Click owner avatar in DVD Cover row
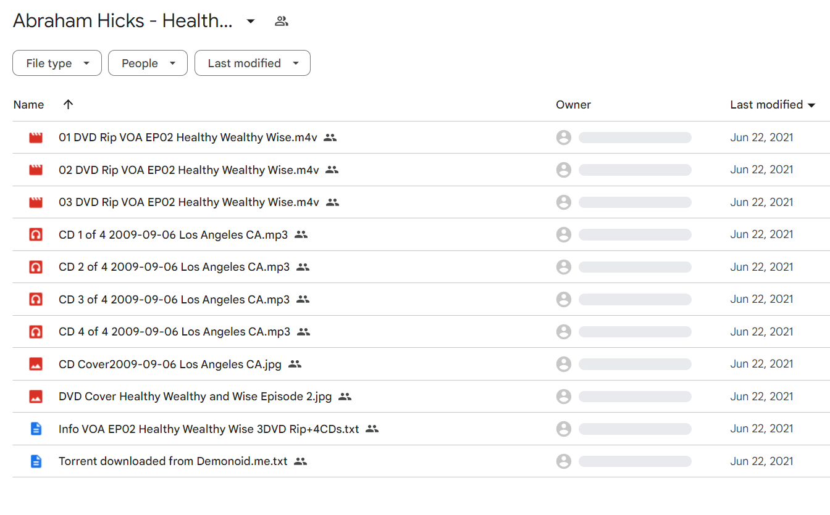The image size is (830, 515). (564, 397)
